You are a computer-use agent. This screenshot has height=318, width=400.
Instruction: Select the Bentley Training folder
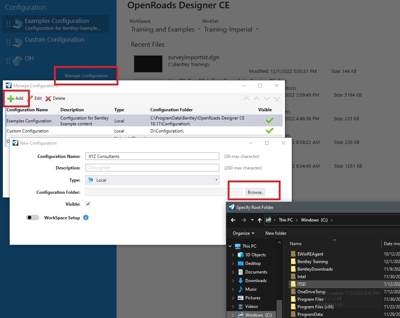tap(313, 262)
